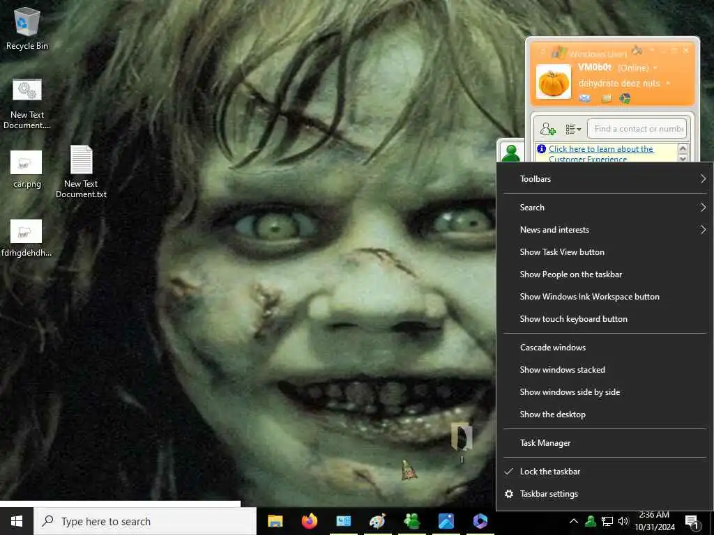The height and width of the screenshot is (535, 714).
Task: Click the pendant icon at Messenger title bar
Action: point(637,50)
